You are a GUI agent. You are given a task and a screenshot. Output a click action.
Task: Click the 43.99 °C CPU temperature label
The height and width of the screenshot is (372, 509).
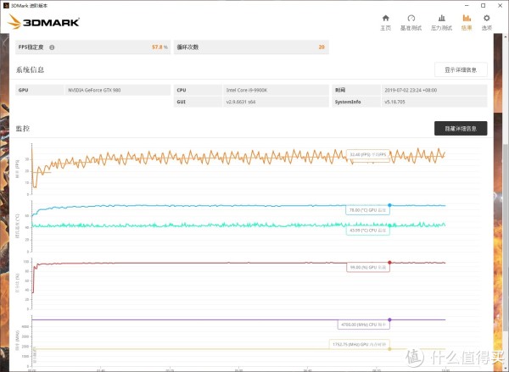(368, 230)
